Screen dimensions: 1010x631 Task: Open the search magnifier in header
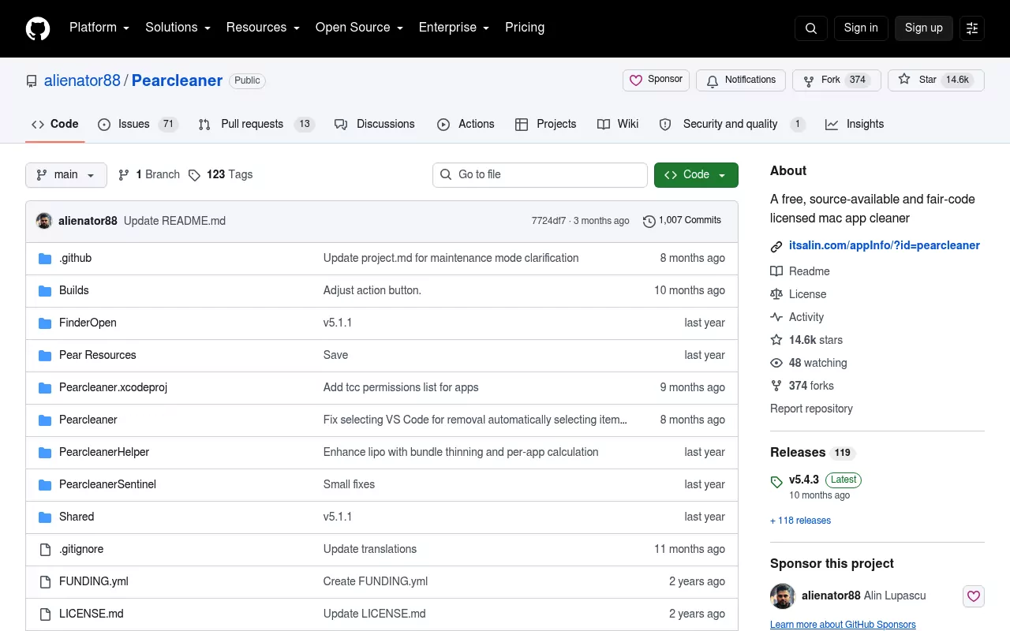pos(811,28)
